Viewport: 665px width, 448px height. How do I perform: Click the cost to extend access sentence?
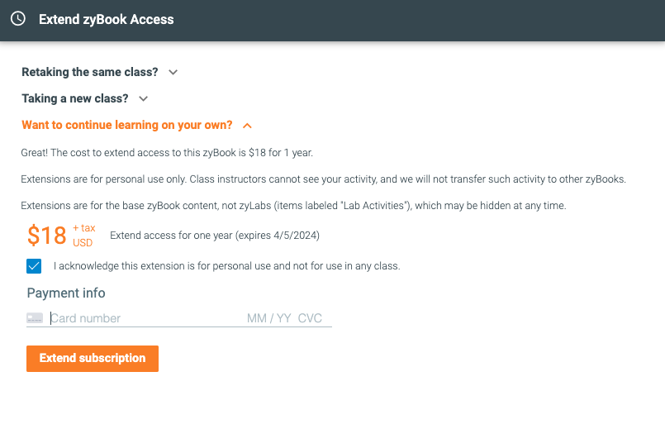pyautogui.click(x=167, y=153)
